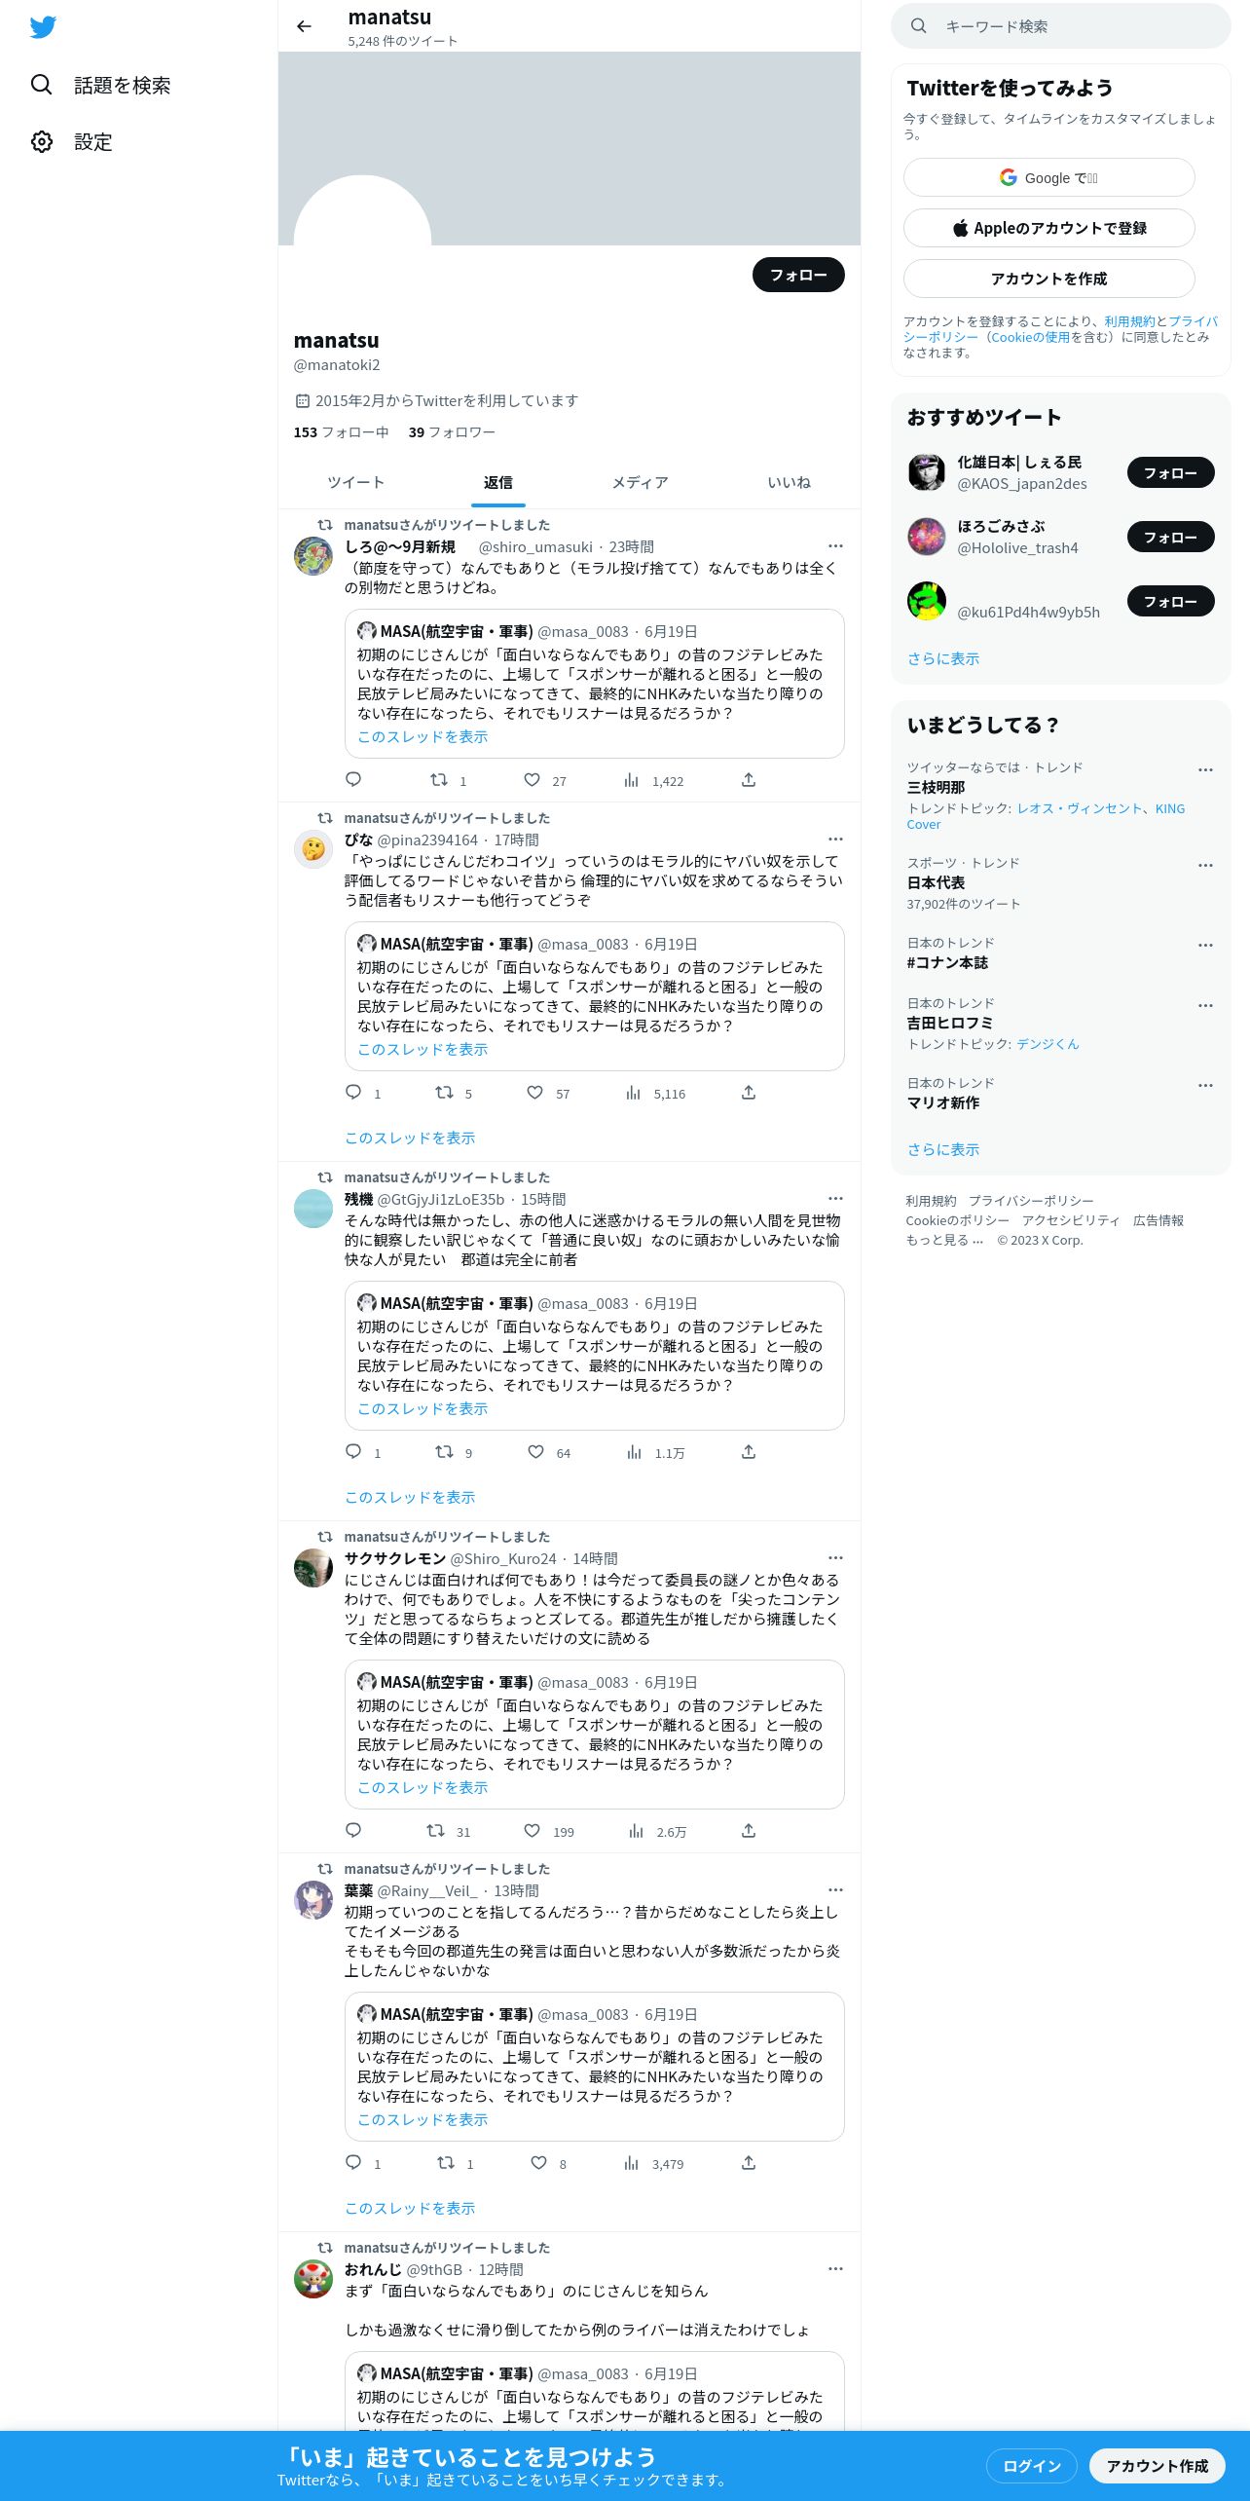Share the ぴな tweet
Screen dimensions: 1250x2501
[749, 1092]
